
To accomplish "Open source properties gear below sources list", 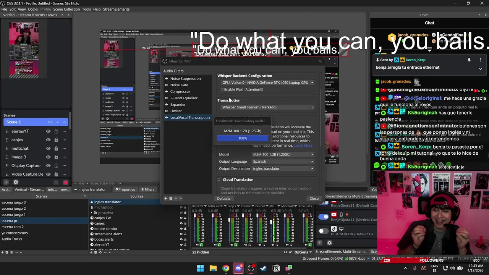I will click(x=100, y=252).
